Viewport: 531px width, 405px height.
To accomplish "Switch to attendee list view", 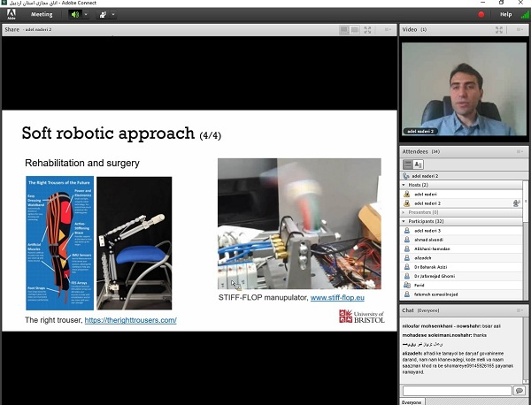I will [x=407, y=164].
